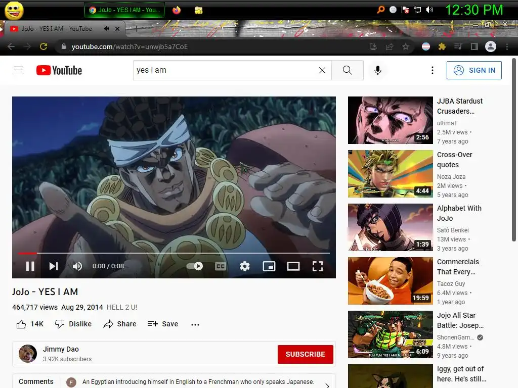This screenshot has width=518, height=388.
Task: Open the Jimmy Dao channel name link
Action: 61,349
